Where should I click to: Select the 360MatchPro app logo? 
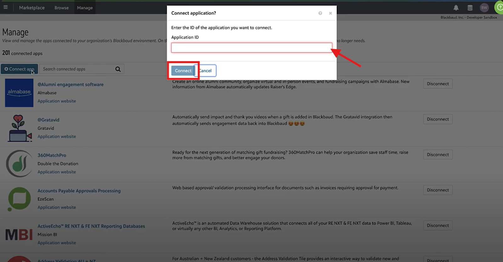pos(19,164)
